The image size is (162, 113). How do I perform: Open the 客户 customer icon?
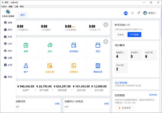click(x=26, y=66)
